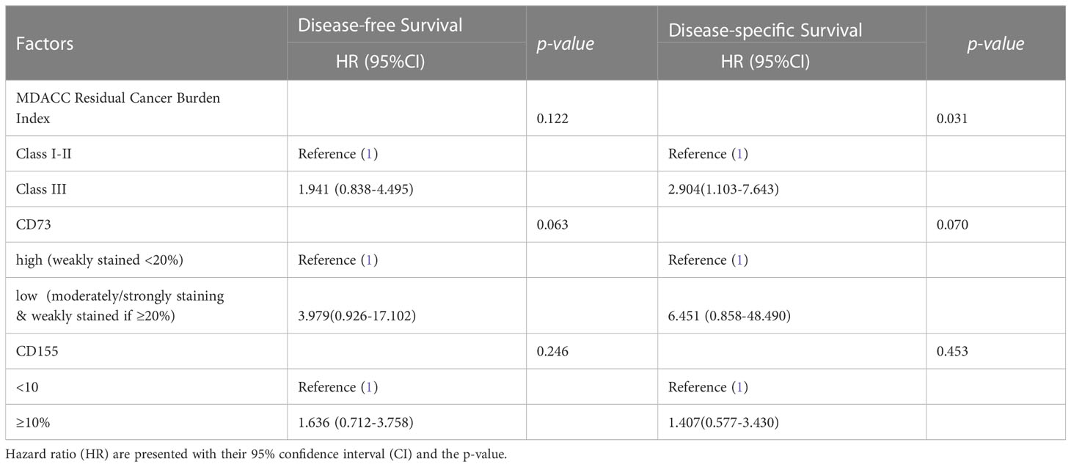The width and height of the screenshot is (1071, 467).
Task: Select the CD155 row label
Action: [37, 351]
